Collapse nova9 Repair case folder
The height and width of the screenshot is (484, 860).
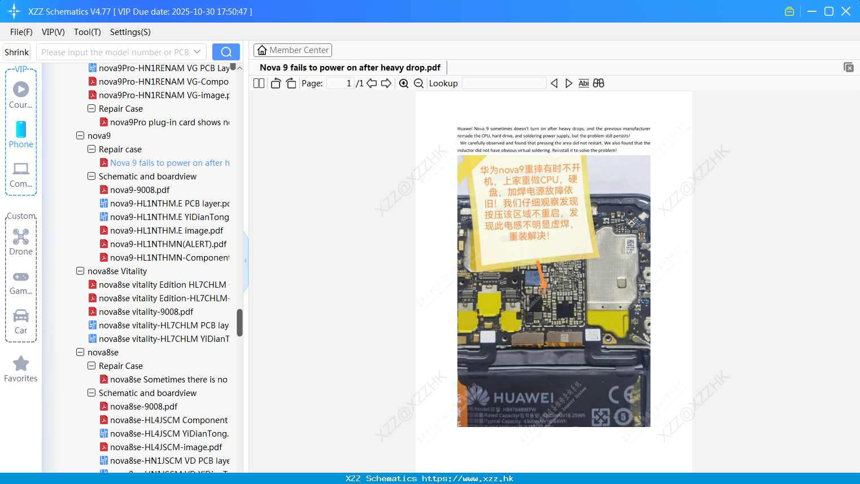[91, 149]
